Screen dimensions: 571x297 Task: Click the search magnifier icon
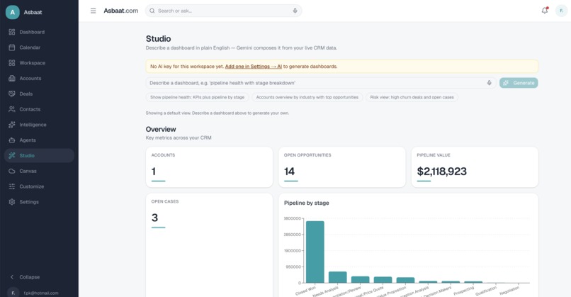[152, 11]
